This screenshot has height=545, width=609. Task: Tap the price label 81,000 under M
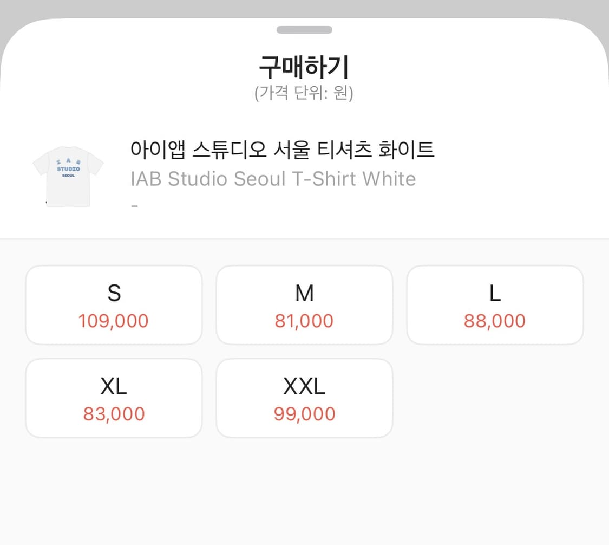pyautogui.click(x=304, y=321)
